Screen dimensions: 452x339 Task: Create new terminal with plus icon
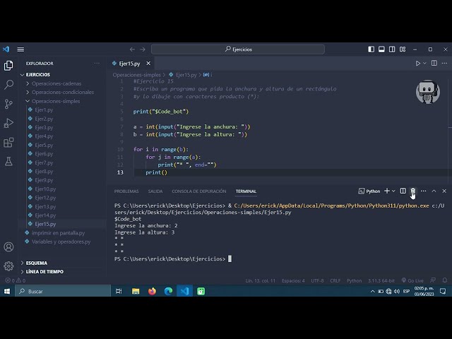pyautogui.click(x=387, y=191)
